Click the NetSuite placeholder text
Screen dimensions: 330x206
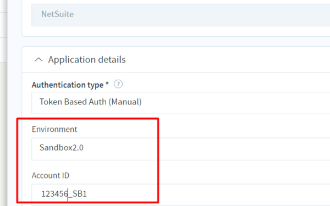57,14
